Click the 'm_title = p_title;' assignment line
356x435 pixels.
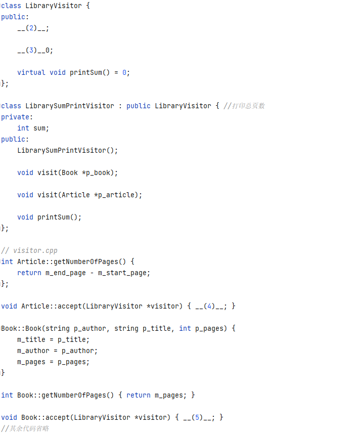(x=53, y=339)
